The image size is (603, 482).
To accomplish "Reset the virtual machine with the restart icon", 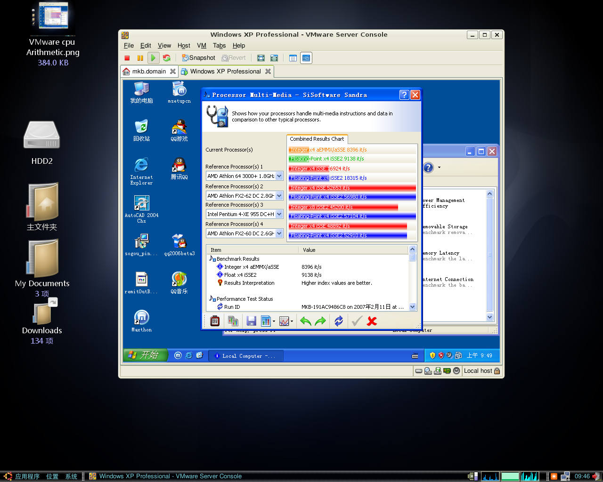I will (x=167, y=58).
